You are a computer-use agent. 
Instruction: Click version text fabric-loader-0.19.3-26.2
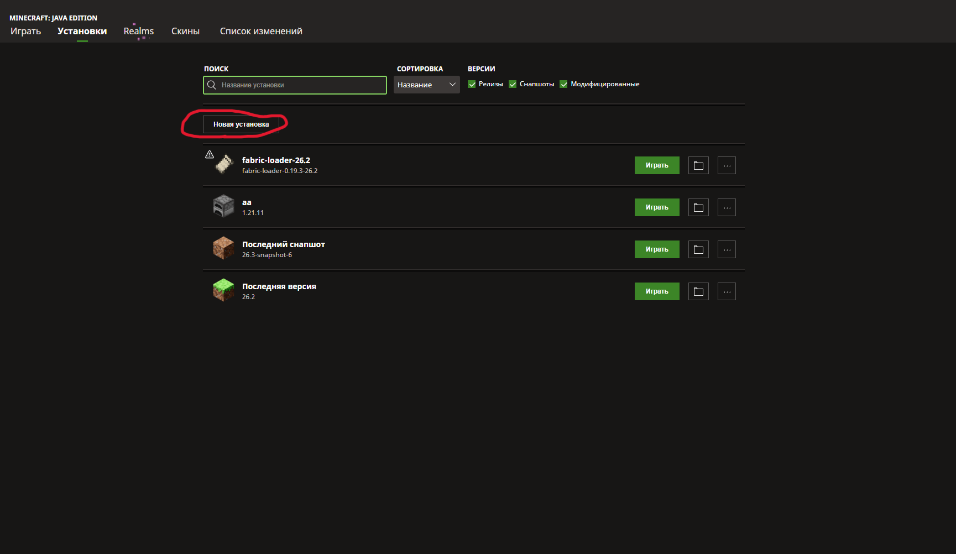click(280, 171)
